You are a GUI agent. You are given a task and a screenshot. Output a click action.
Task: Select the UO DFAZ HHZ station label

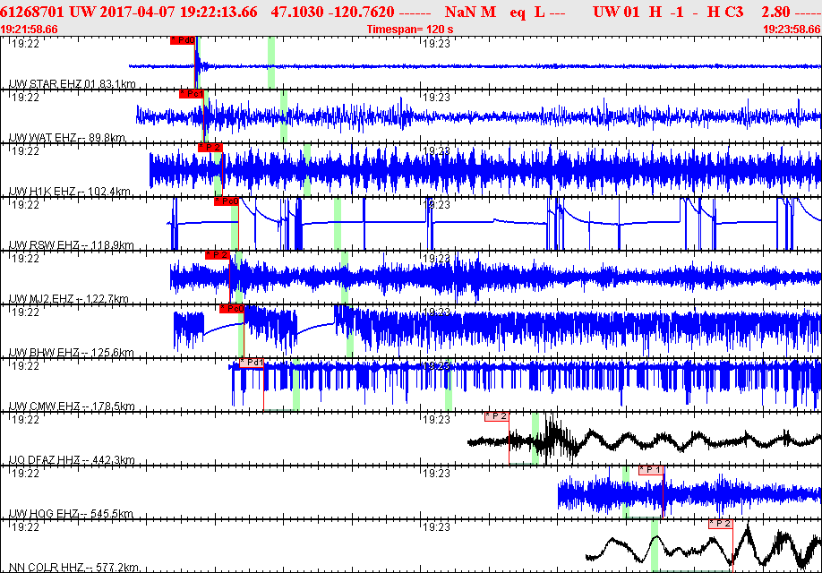click(72, 460)
